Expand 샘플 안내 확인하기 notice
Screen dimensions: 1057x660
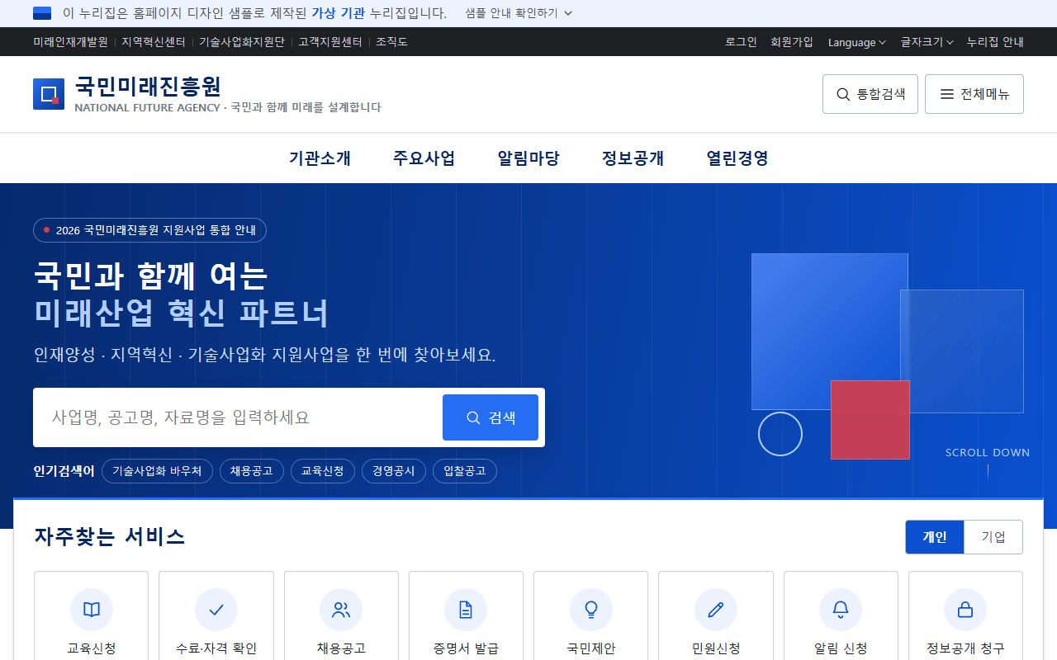point(519,13)
